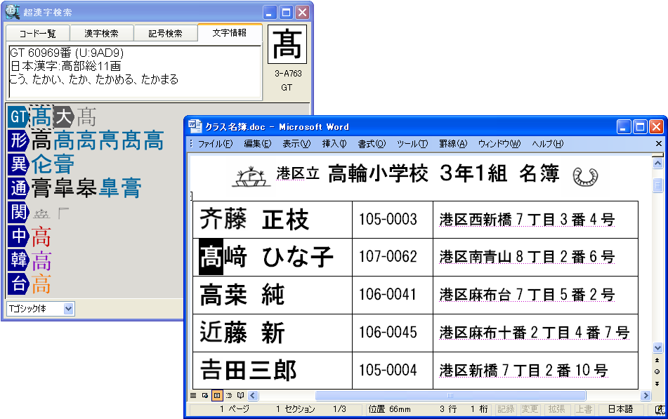This screenshot has width=668, height=419.
Task: Click the GT category label icon
Action: click(x=18, y=117)
